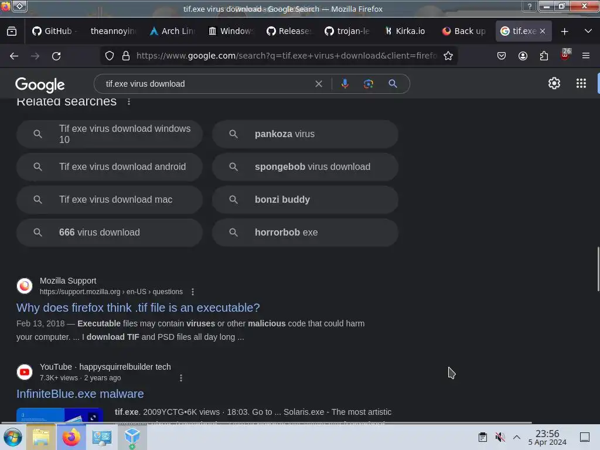Search 'bonzi buddy' suggestion
Screen dimensions: 600x450
coord(305,200)
